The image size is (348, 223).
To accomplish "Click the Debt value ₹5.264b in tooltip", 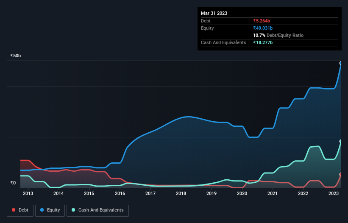I will point(262,21).
